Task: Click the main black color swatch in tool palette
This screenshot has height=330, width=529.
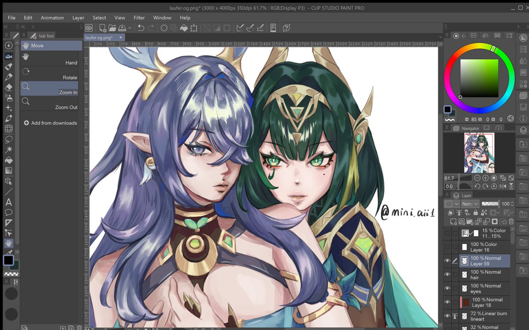Action: (x=7, y=260)
